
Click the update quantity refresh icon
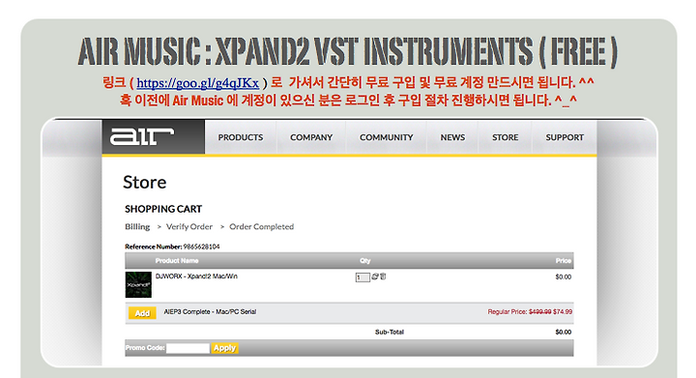coord(375,276)
